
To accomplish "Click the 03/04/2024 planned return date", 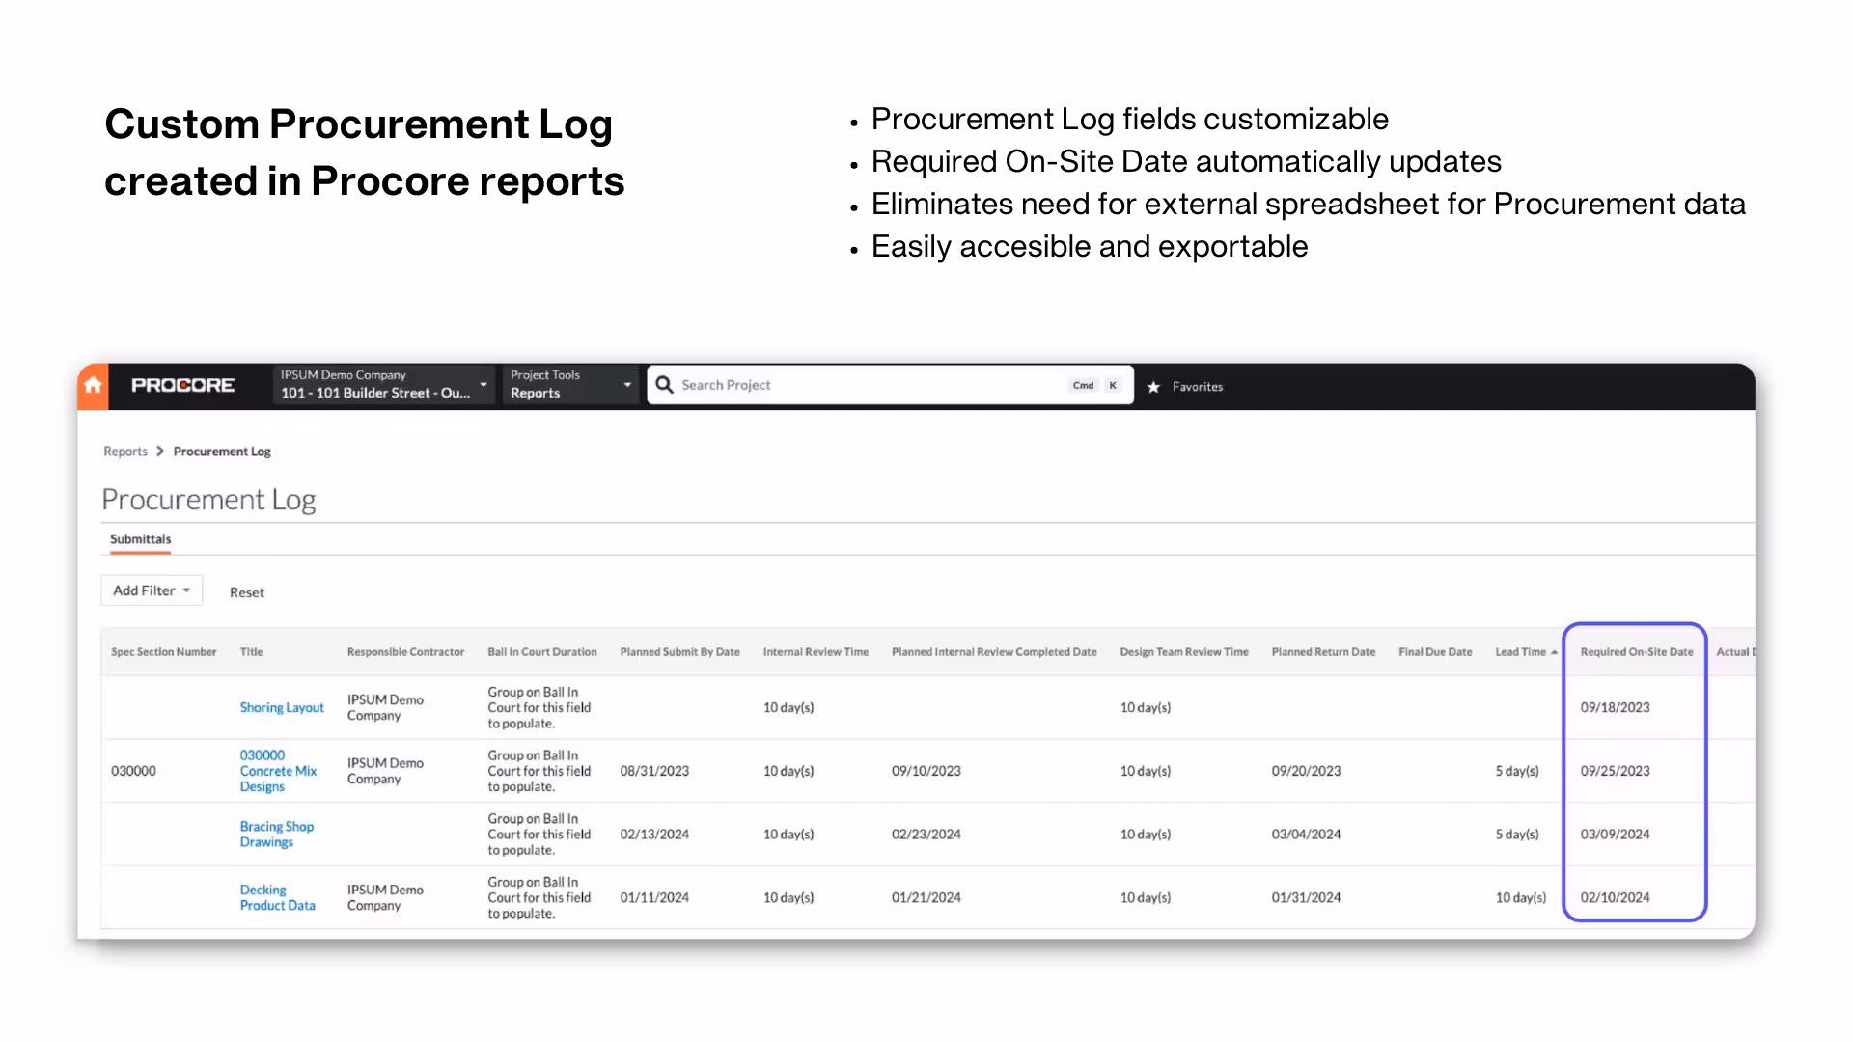I will click(x=1306, y=835).
